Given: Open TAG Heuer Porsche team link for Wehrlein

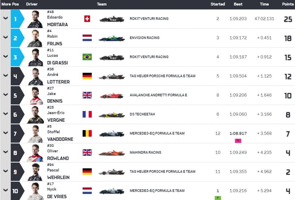Looking at the screenshot, I should (162, 172).
